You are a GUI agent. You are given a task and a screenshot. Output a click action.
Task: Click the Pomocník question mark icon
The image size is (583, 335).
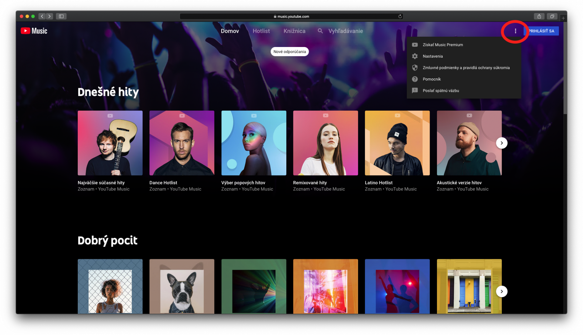pos(415,79)
